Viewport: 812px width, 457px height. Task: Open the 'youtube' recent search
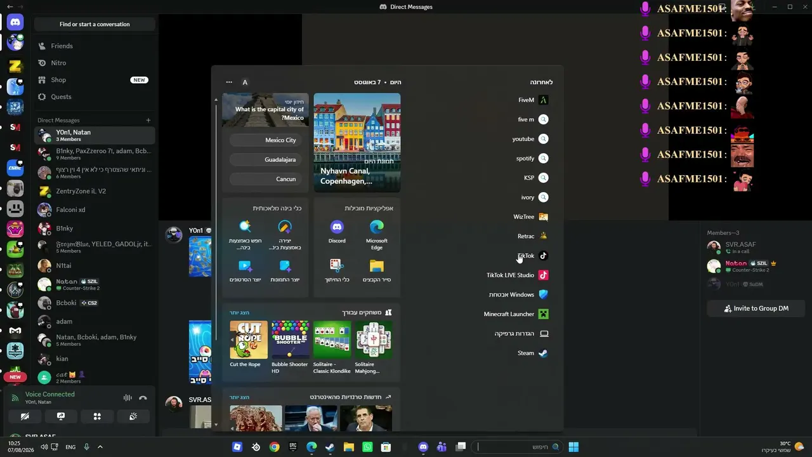[530, 139]
